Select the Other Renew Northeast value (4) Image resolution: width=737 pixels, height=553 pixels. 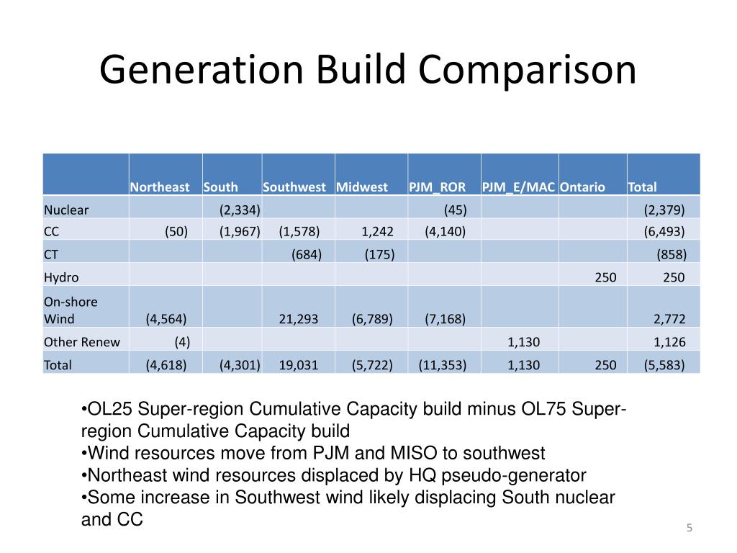182,342
